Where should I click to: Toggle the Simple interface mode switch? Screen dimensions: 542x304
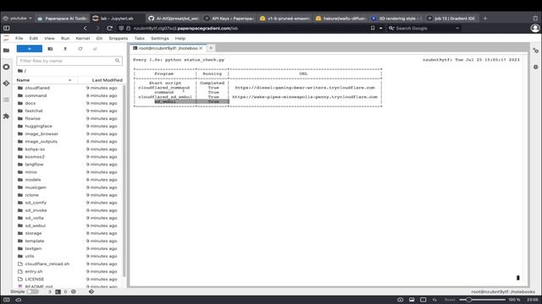pos(32,291)
